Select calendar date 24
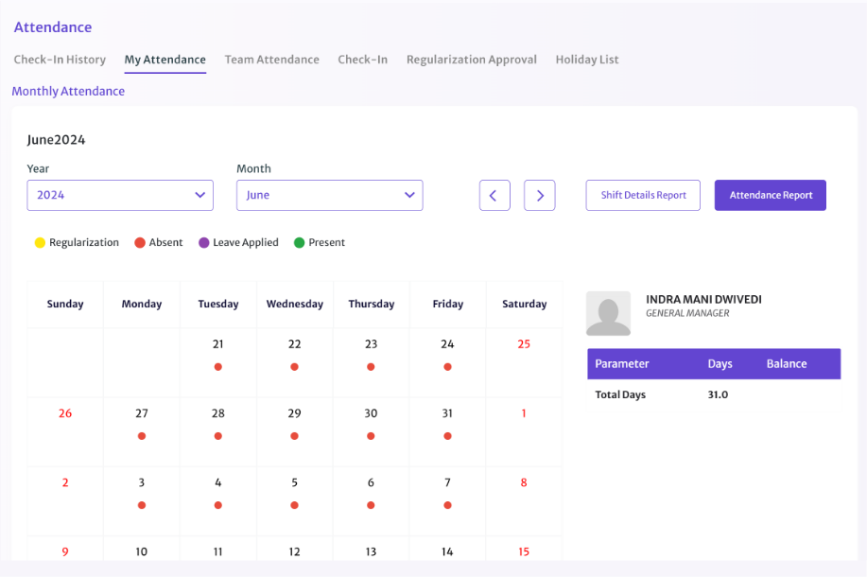The height and width of the screenshot is (577, 867). coord(447,344)
